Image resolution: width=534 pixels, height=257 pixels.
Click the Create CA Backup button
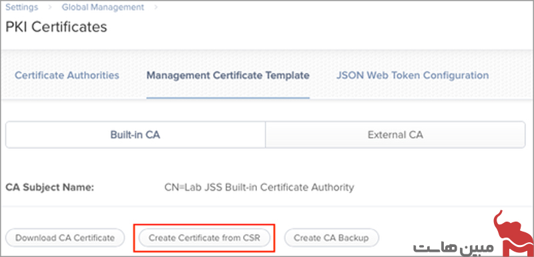point(331,238)
